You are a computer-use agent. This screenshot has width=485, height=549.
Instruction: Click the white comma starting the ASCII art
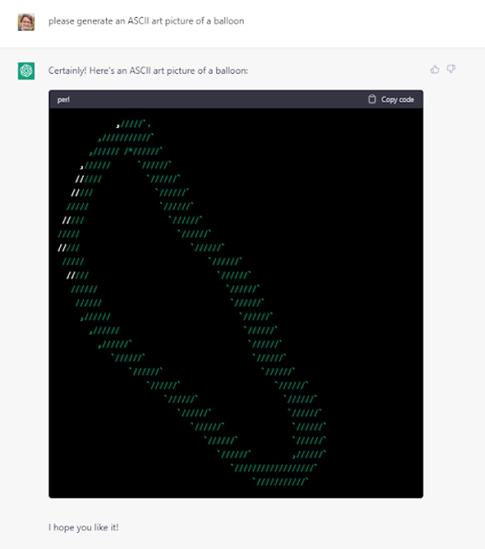pyautogui.click(x=117, y=125)
